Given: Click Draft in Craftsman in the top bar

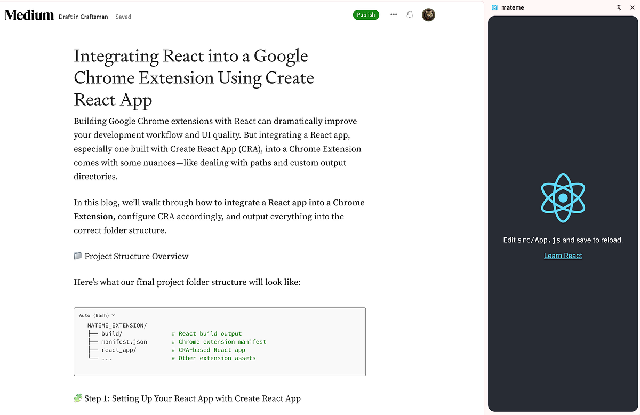Looking at the screenshot, I should (83, 17).
